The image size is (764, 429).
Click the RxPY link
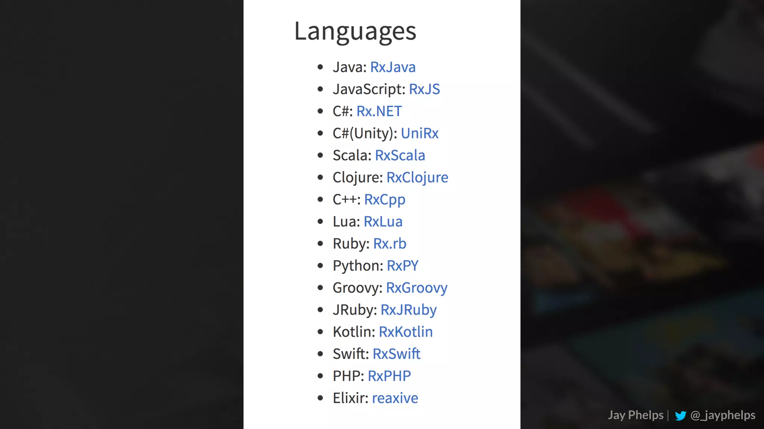403,266
